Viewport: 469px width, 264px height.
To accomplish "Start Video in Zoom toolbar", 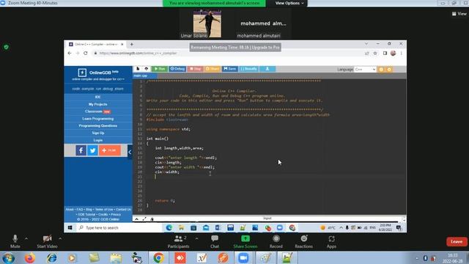I will pyautogui.click(x=47, y=241).
